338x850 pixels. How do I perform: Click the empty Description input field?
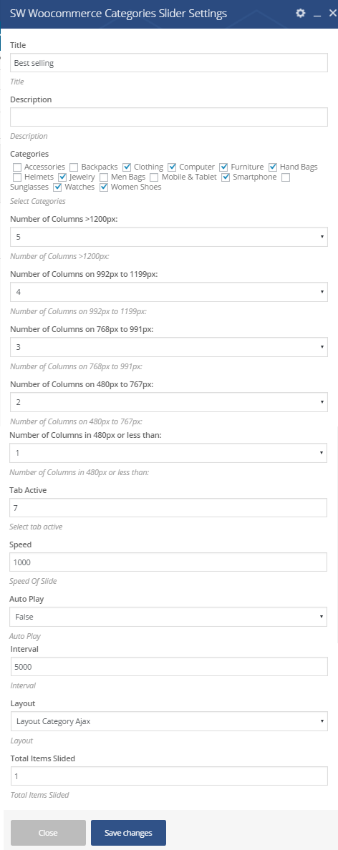click(169, 117)
